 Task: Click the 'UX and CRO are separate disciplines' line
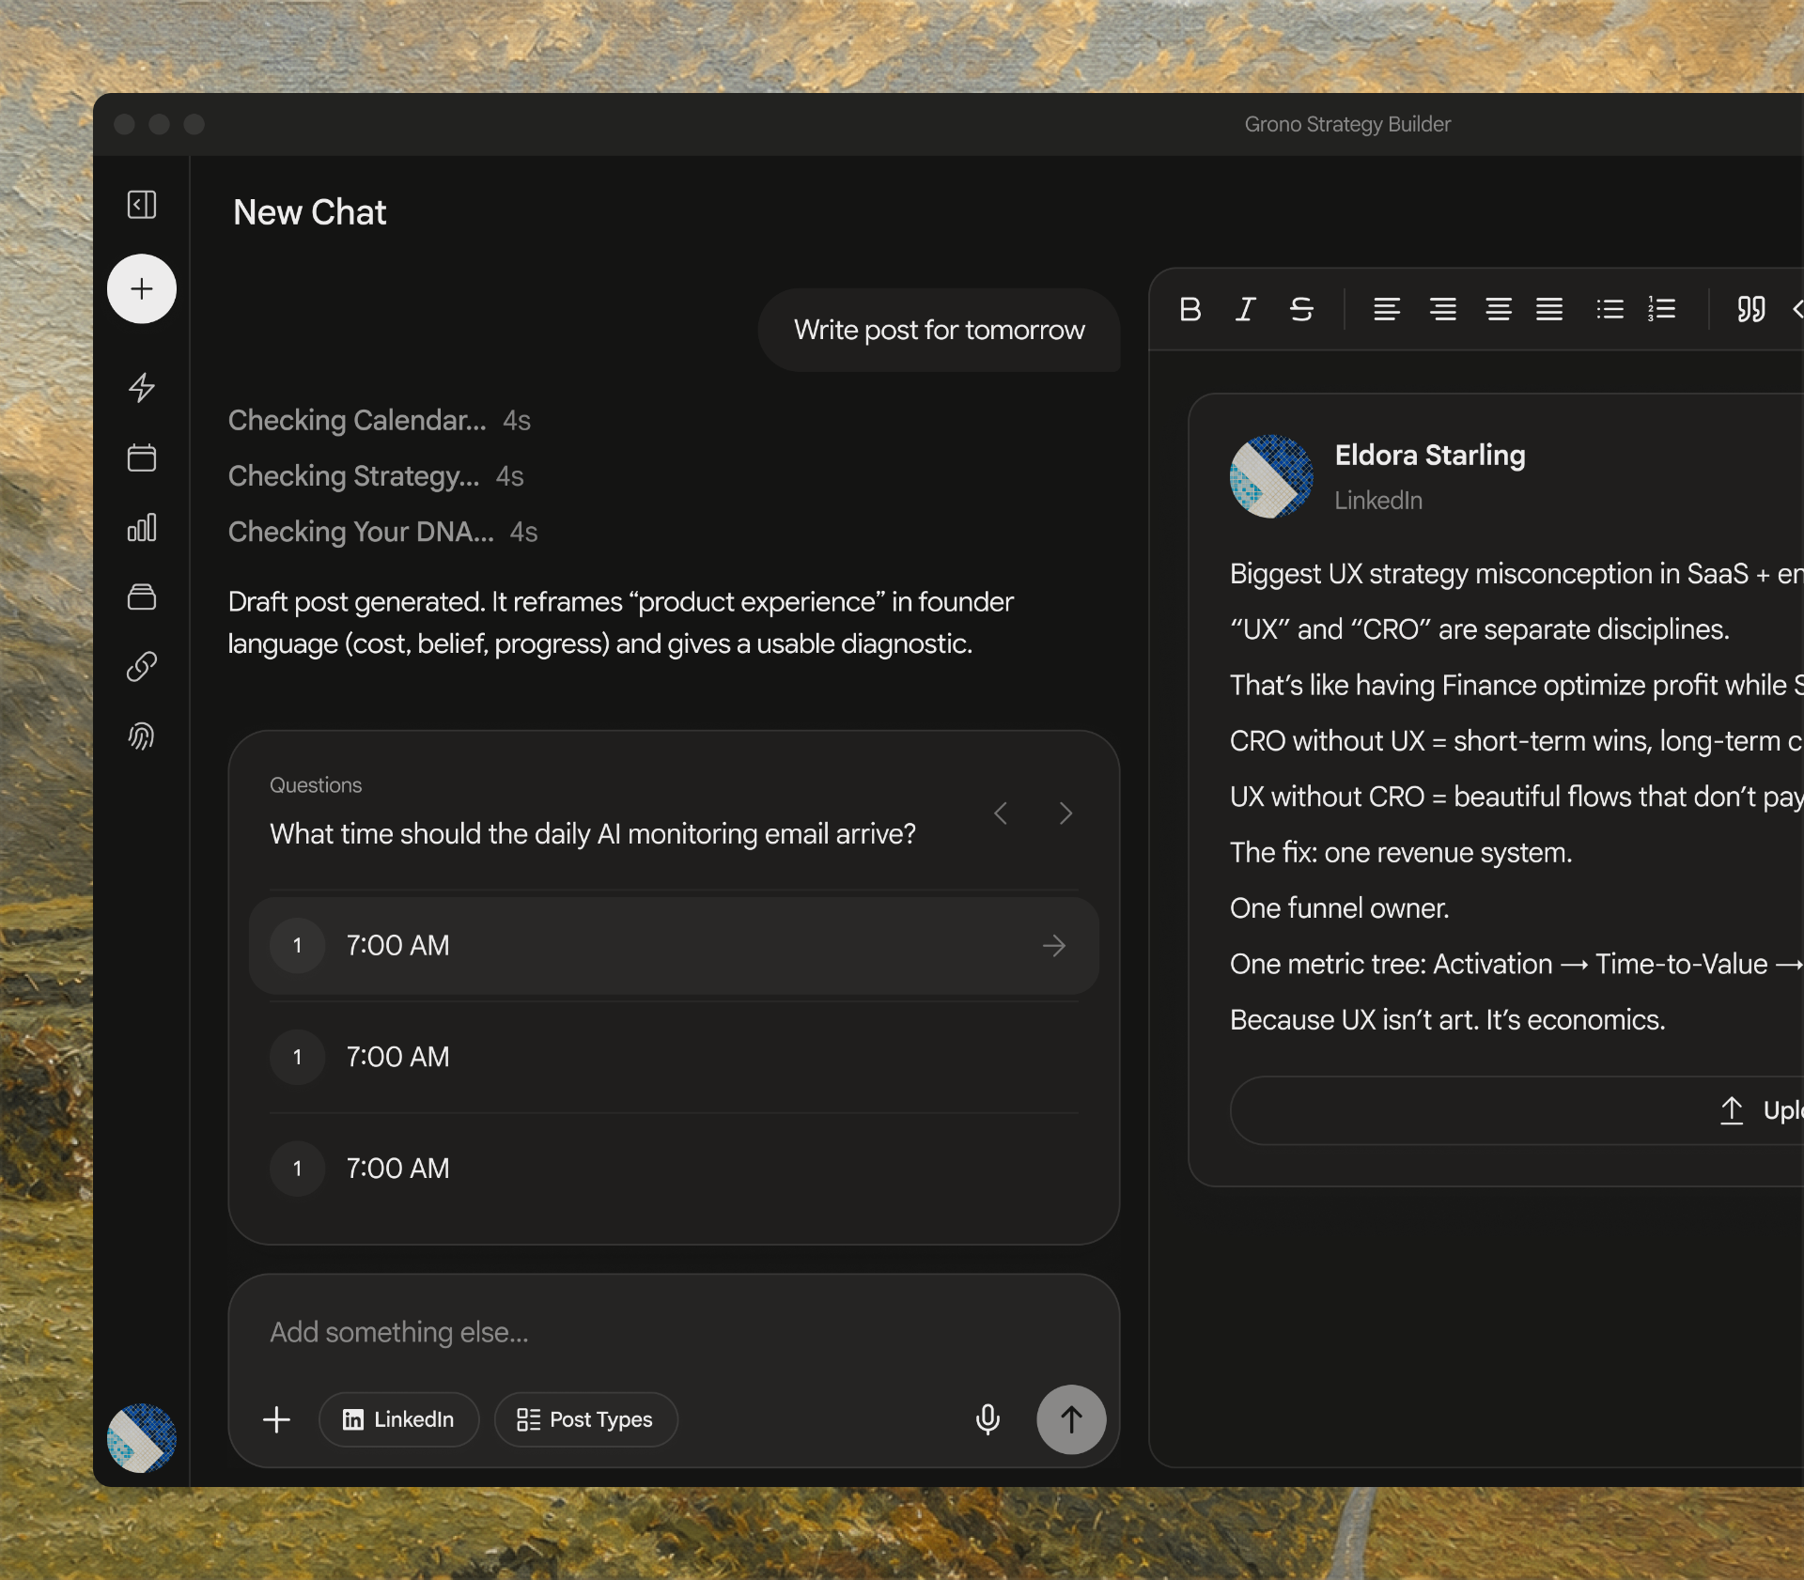[1480, 629]
